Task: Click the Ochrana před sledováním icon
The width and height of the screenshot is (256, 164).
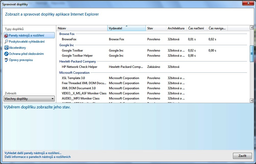Action: [6, 54]
